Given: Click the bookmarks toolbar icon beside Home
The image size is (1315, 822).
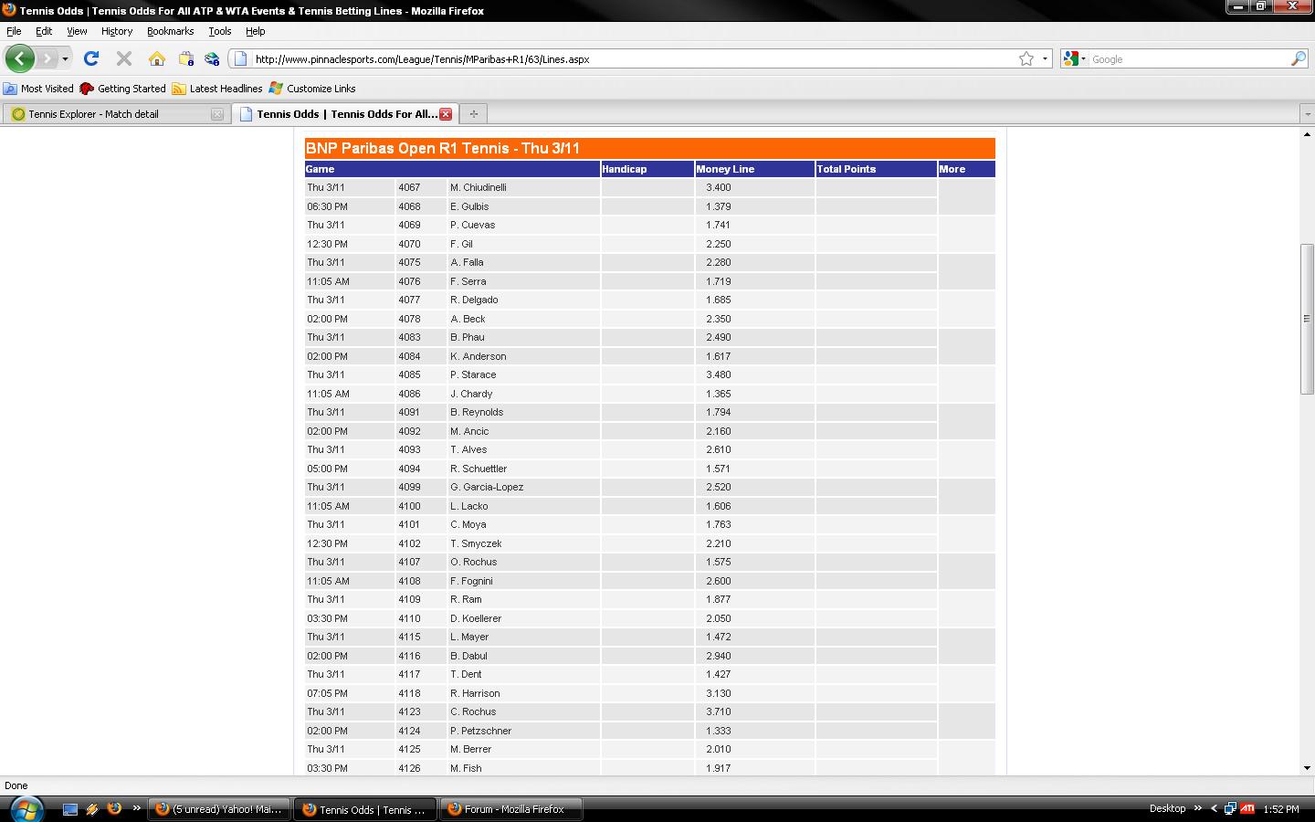Looking at the screenshot, I should (x=185, y=58).
